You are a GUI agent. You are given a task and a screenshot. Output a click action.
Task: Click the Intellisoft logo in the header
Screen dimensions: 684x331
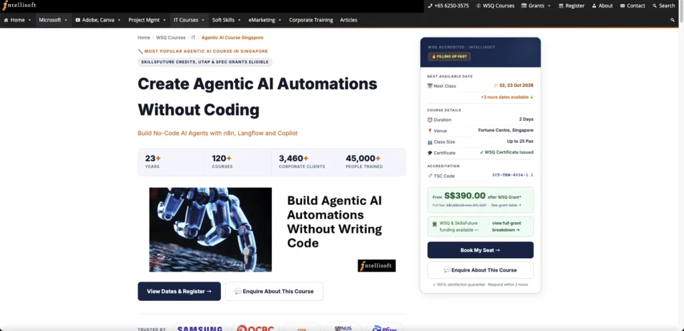click(19, 5)
